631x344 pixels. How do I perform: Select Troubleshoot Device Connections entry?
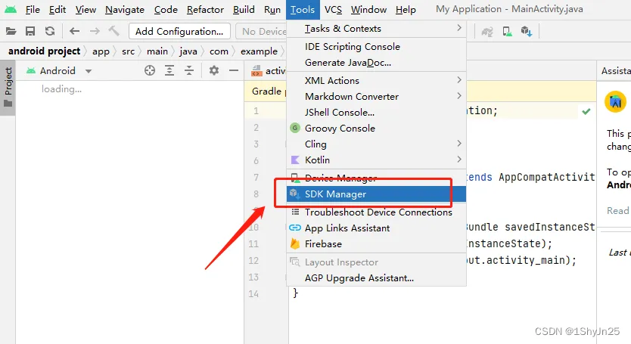click(x=376, y=212)
